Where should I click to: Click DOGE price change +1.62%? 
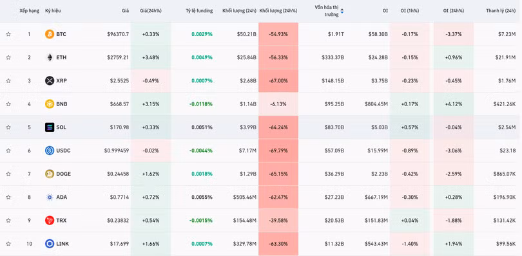pos(151,174)
